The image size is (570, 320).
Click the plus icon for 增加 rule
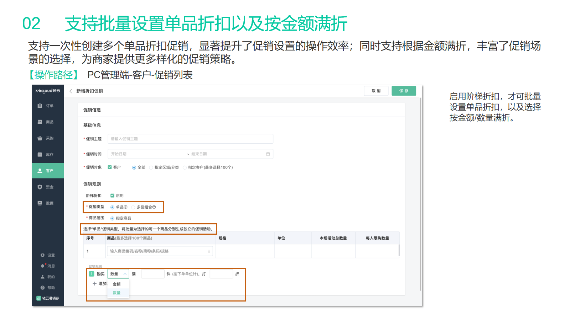pos(94,284)
